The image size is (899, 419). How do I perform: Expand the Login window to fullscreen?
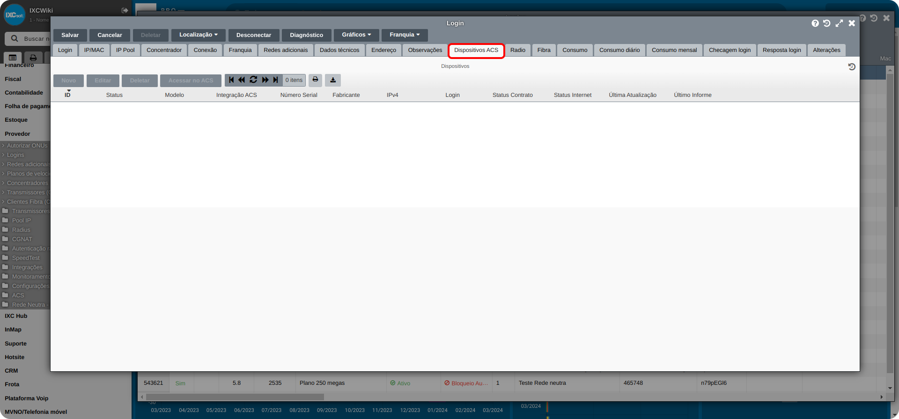[x=839, y=23]
